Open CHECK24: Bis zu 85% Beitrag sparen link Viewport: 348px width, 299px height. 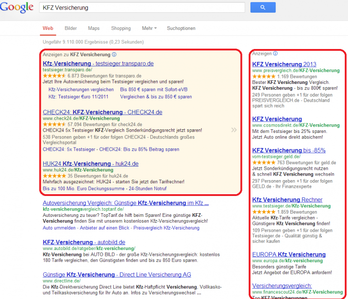[x=139, y=149]
